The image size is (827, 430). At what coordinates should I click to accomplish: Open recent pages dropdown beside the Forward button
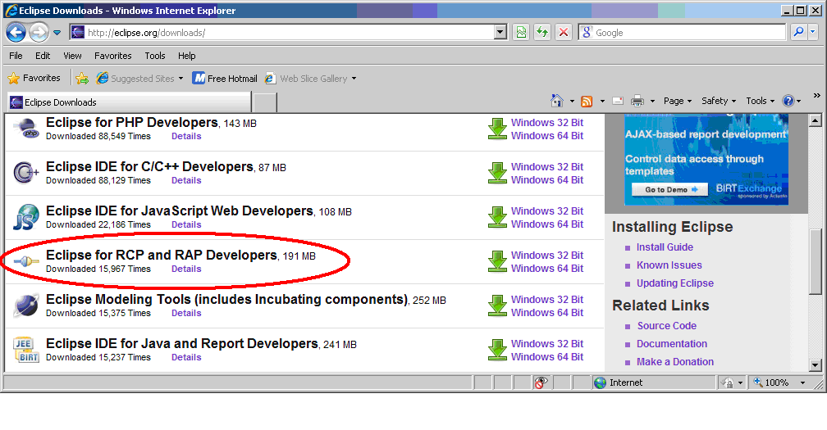click(57, 33)
